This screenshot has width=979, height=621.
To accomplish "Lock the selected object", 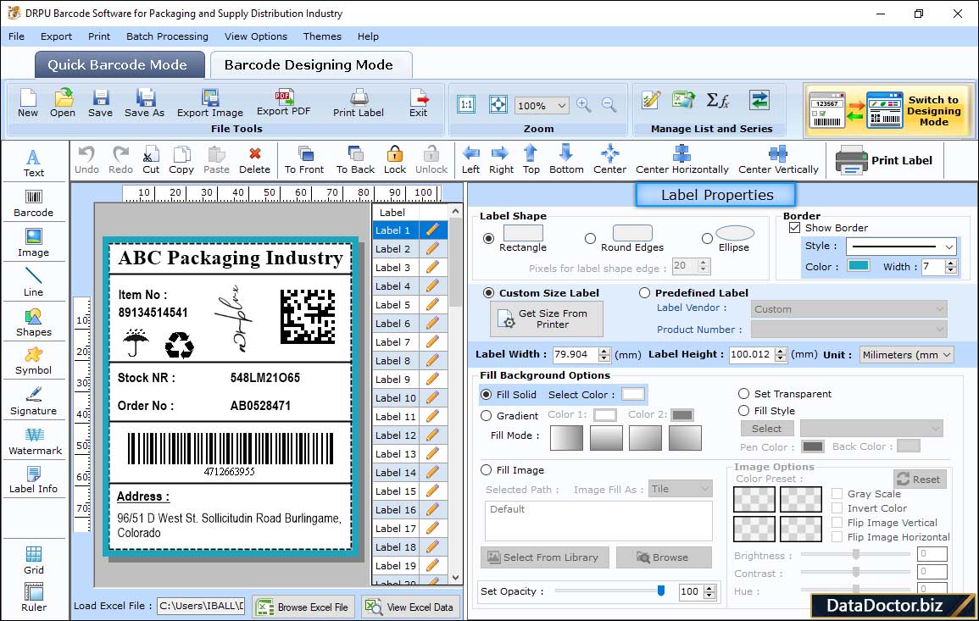I will point(395,160).
